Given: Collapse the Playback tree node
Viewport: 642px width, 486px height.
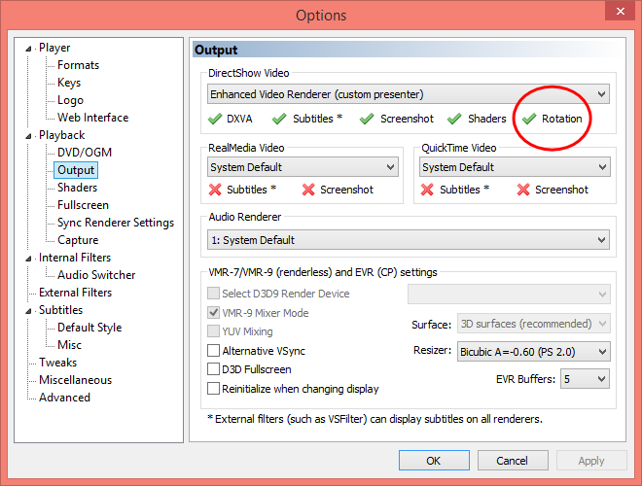Looking at the screenshot, I should point(29,136).
